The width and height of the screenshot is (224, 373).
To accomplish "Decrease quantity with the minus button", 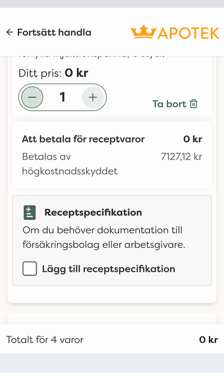I will click(x=32, y=97).
